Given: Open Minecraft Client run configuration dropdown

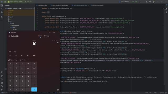Looking at the screenshot, I should (x=125, y=2).
